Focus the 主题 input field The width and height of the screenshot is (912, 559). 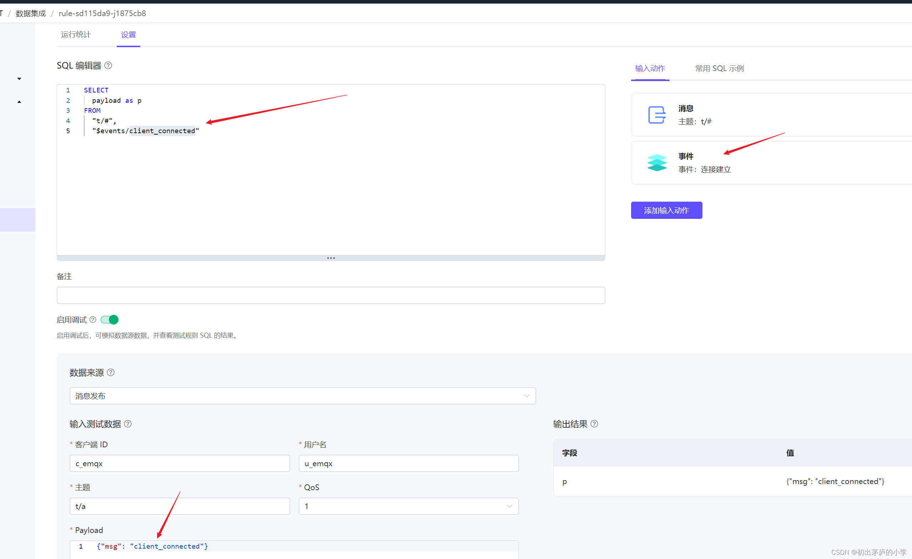click(180, 506)
